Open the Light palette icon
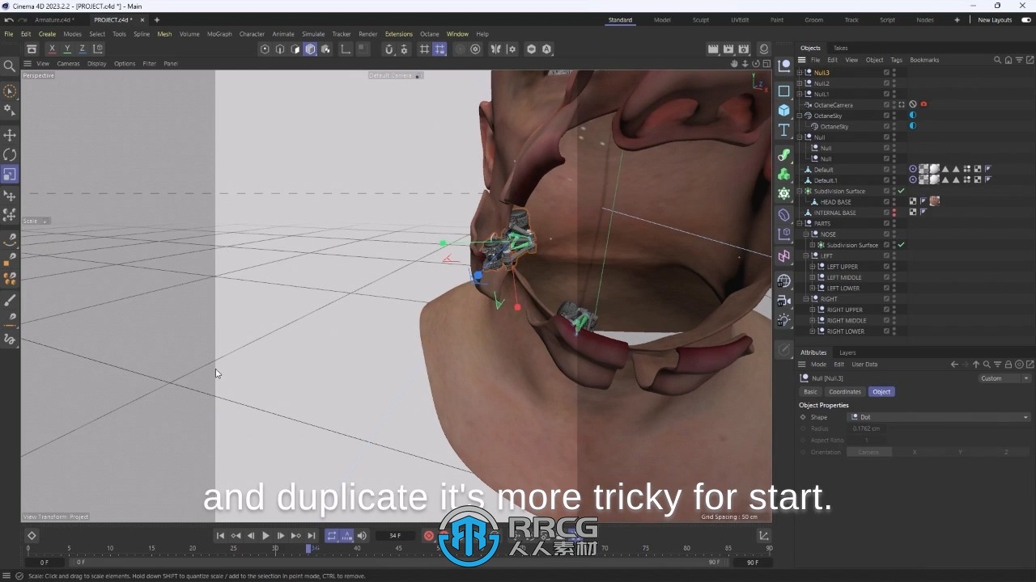The image size is (1036, 582). tap(784, 320)
